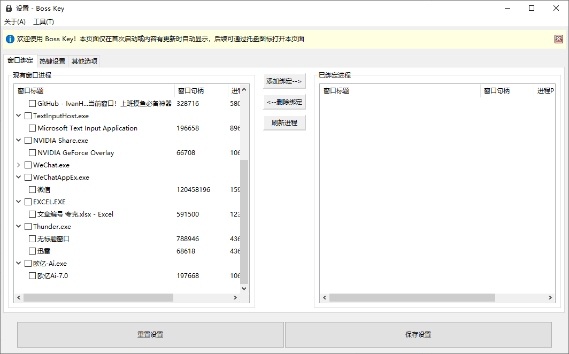Enable NVIDIA GeForce Overlay checkbox
Viewport: 569px width, 354px height.
33,153
